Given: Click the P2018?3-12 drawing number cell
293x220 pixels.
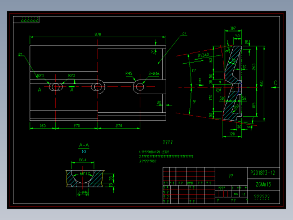Looking at the screenshot, I should coord(263,173).
